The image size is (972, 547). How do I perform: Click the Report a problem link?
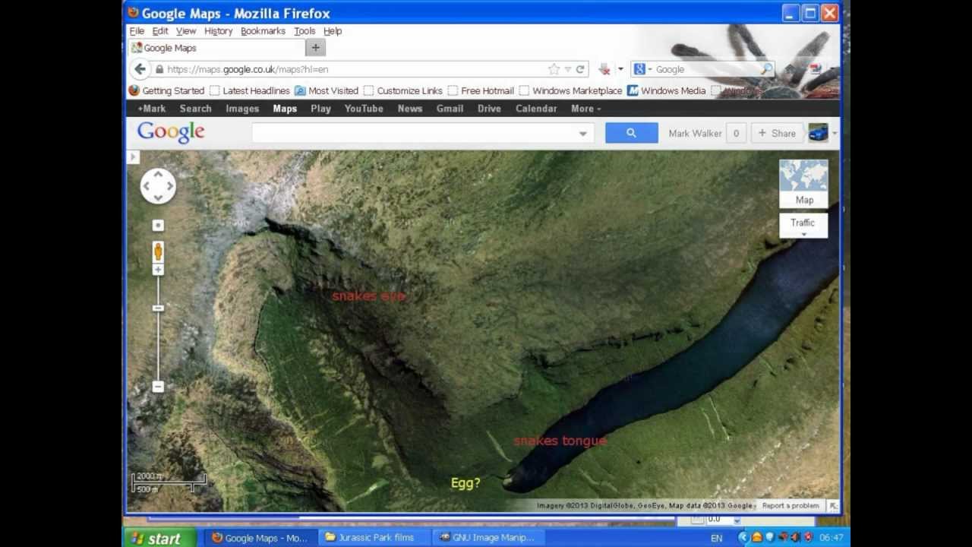(x=791, y=506)
